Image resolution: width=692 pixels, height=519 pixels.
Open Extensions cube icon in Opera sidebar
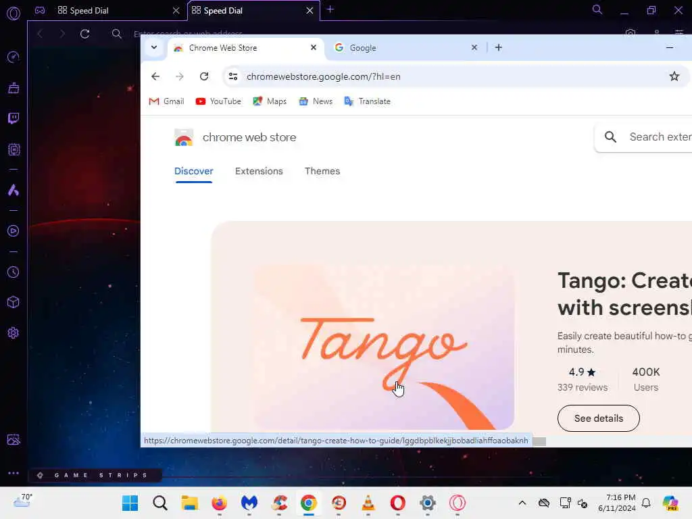14,302
